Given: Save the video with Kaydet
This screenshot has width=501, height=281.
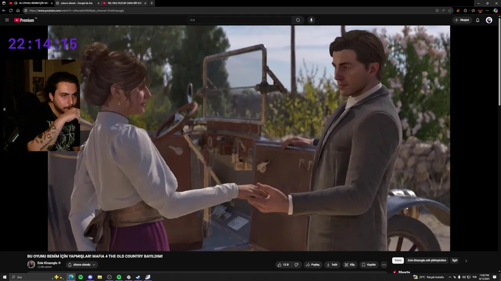Looking at the screenshot, I should (369, 265).
